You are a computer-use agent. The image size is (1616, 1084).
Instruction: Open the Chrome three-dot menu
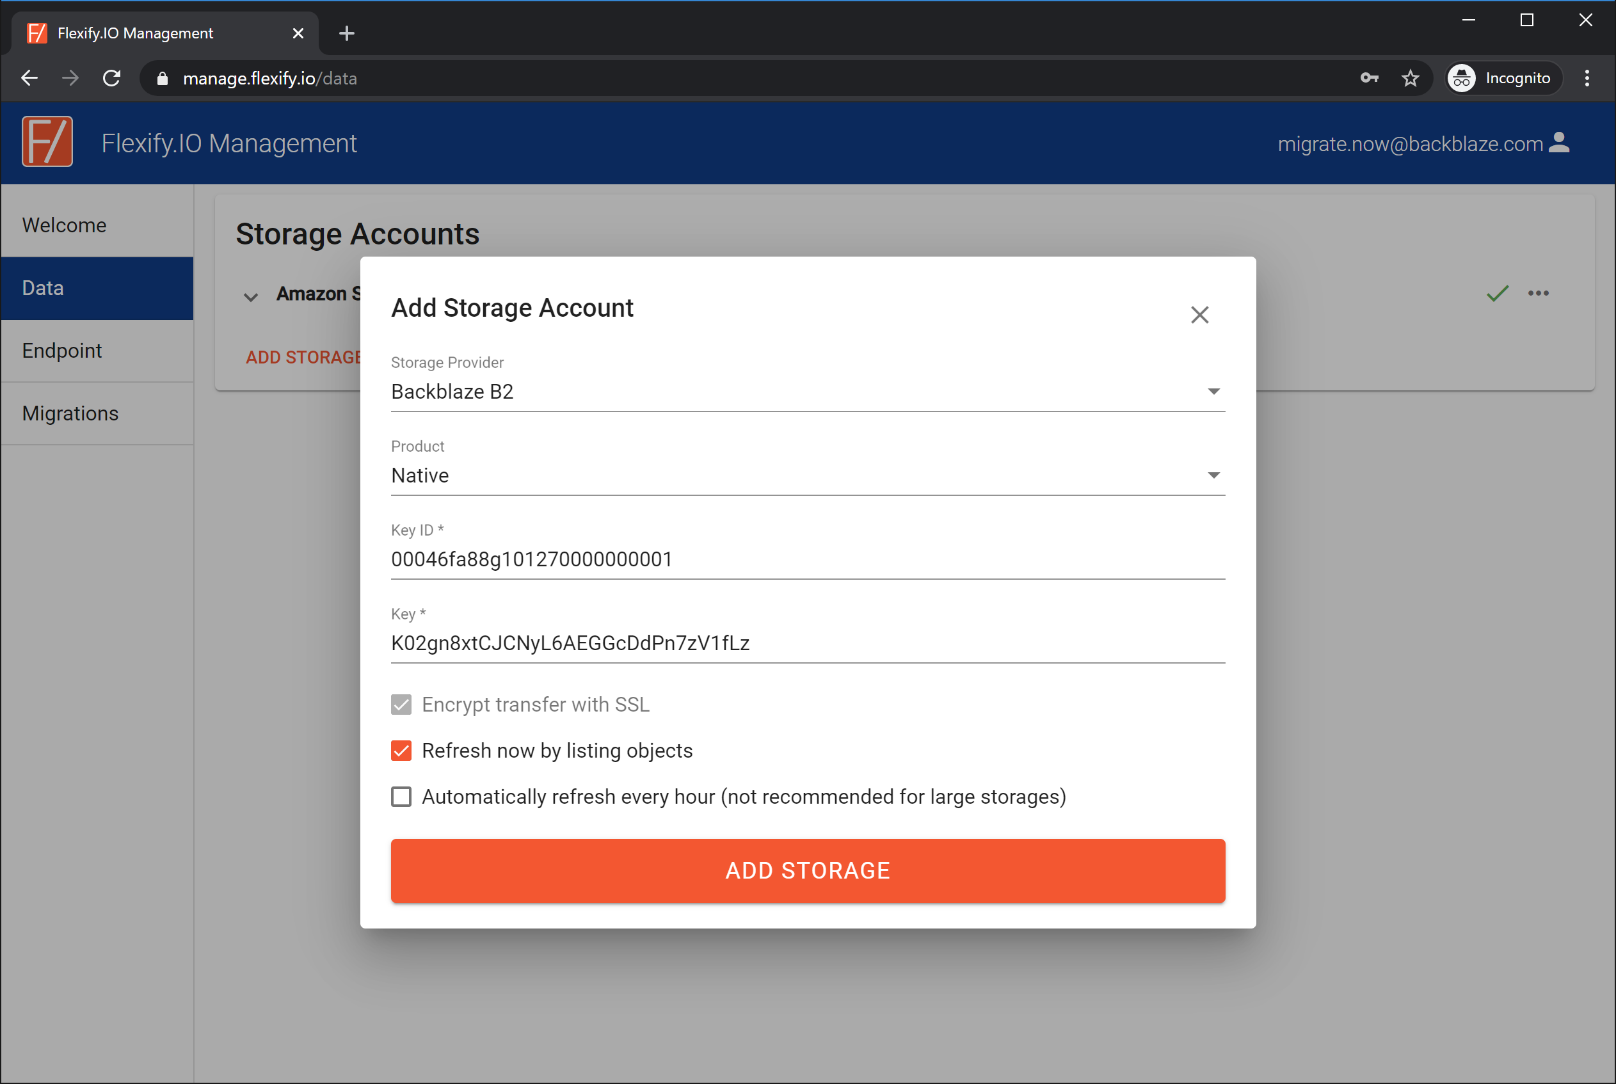[x=1587, y=78]
